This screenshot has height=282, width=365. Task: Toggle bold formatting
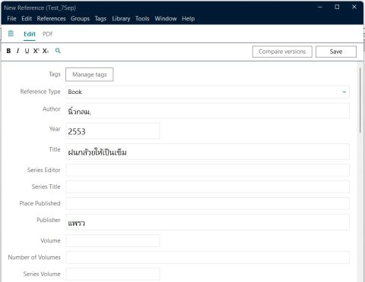8,51
